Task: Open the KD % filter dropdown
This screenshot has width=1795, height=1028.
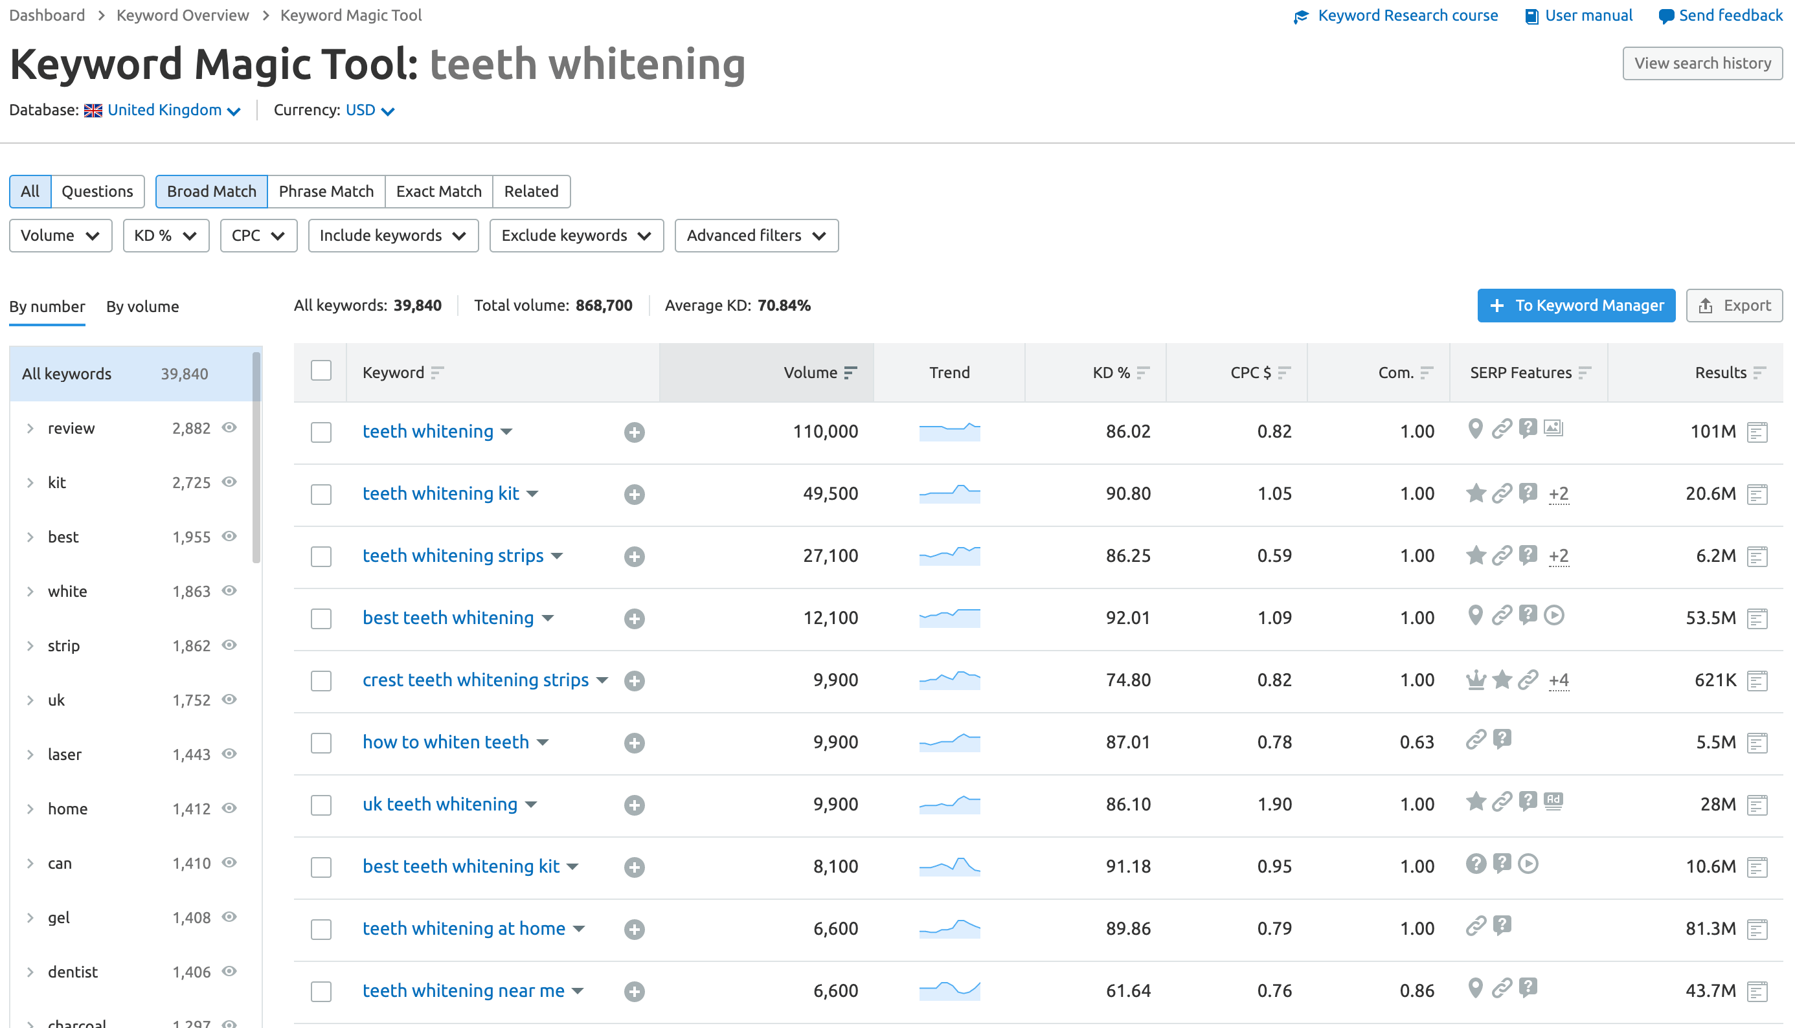Action: (166, 235)
